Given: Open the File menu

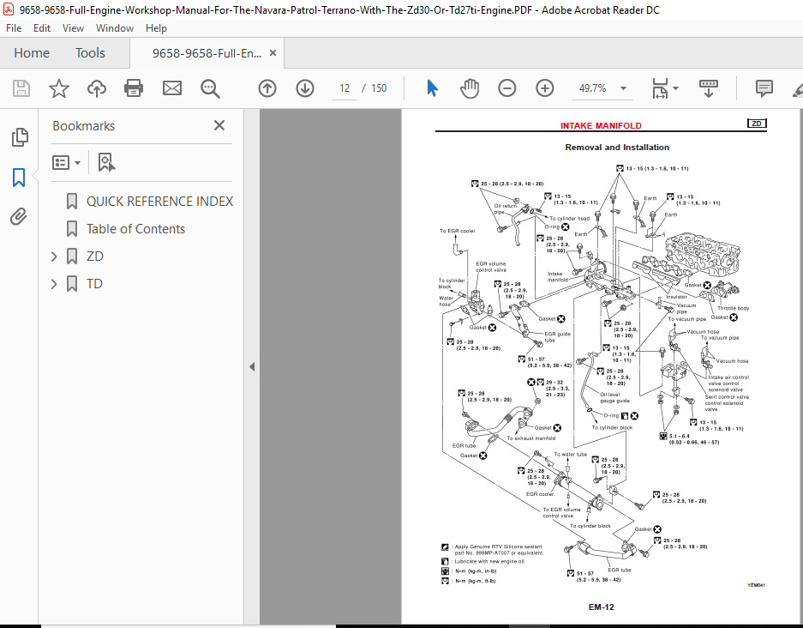Looking at the screenshot, I should coord(14,28).
